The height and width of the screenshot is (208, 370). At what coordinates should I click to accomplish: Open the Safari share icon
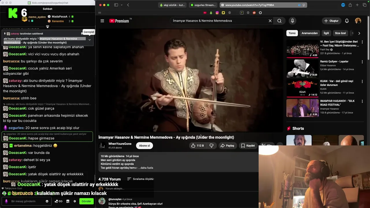tap(350, 5)
